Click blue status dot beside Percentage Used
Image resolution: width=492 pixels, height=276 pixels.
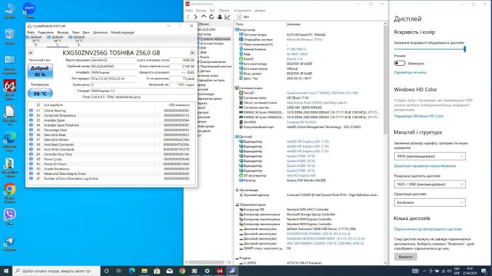pos(31,130)
